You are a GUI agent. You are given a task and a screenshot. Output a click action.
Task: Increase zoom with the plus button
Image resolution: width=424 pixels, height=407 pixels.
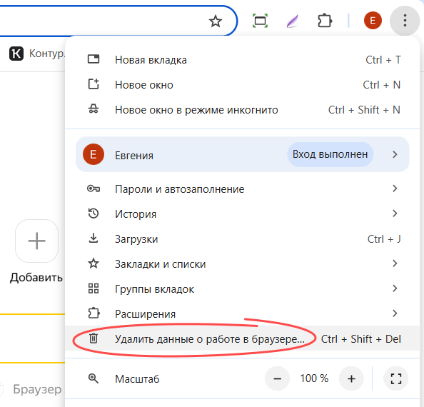(351, 378)
